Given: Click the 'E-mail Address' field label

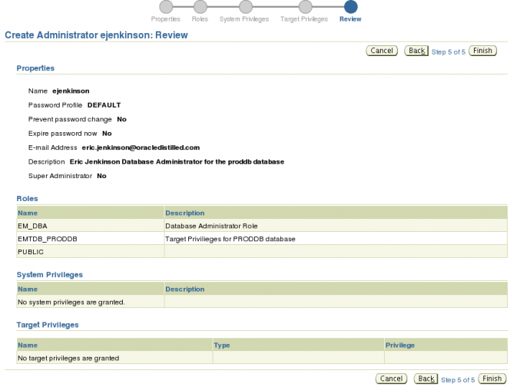Looking at the screenshot, I should click(x=53, y=147).
